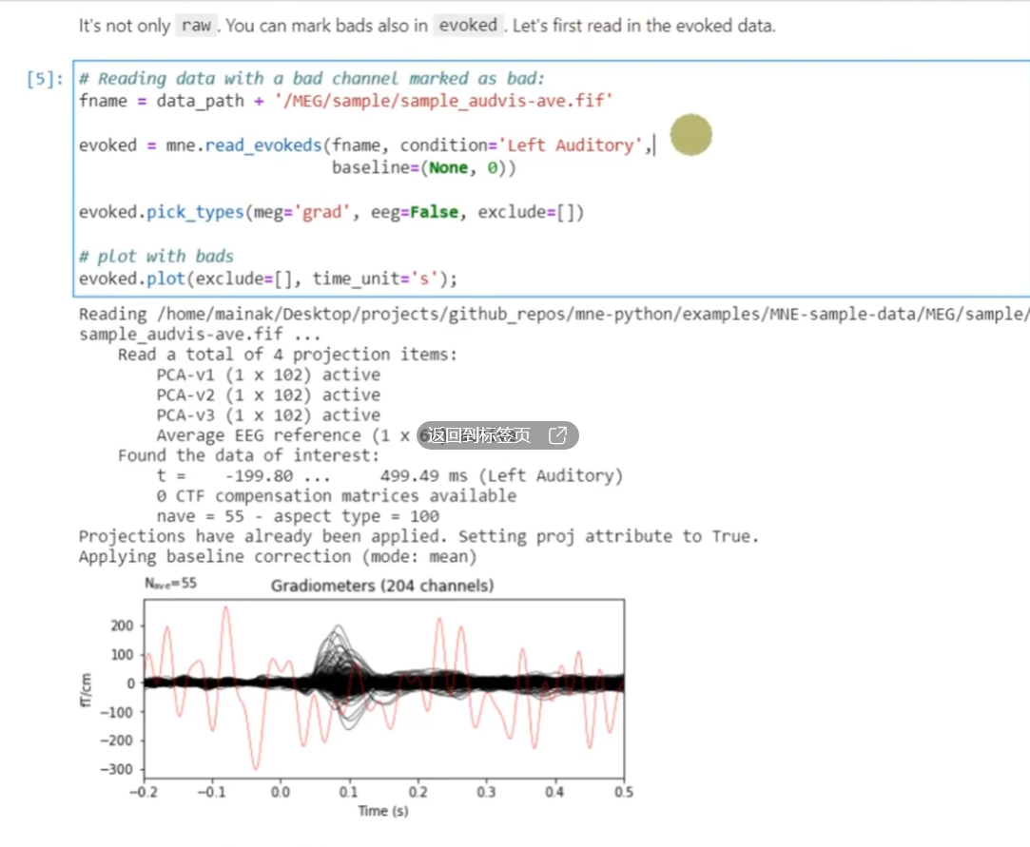Screen dimensions: 1030x847
Task: Click the 'Gradiometers (204 channels)' plot title
Action: point(382,586)
